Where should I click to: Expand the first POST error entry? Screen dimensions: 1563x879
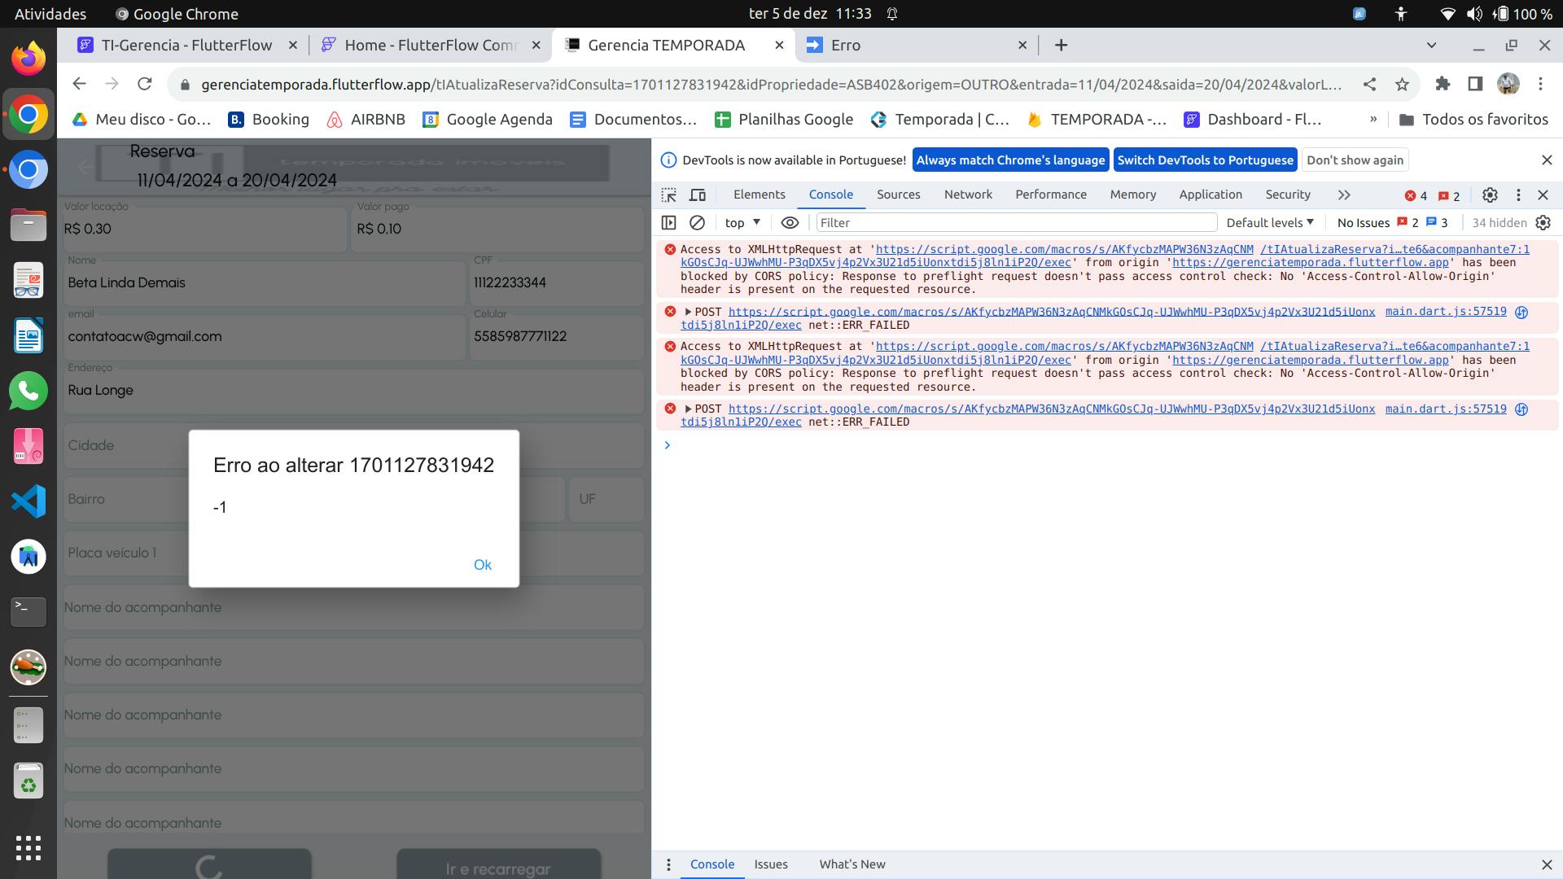pos(688,312)
